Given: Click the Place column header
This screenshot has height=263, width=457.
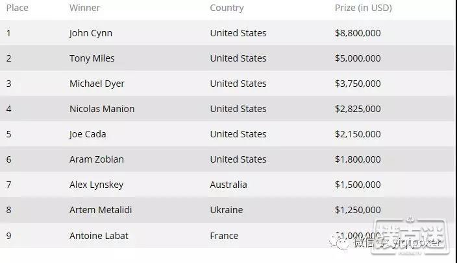Looking at the screenshot, I should 17,8.
